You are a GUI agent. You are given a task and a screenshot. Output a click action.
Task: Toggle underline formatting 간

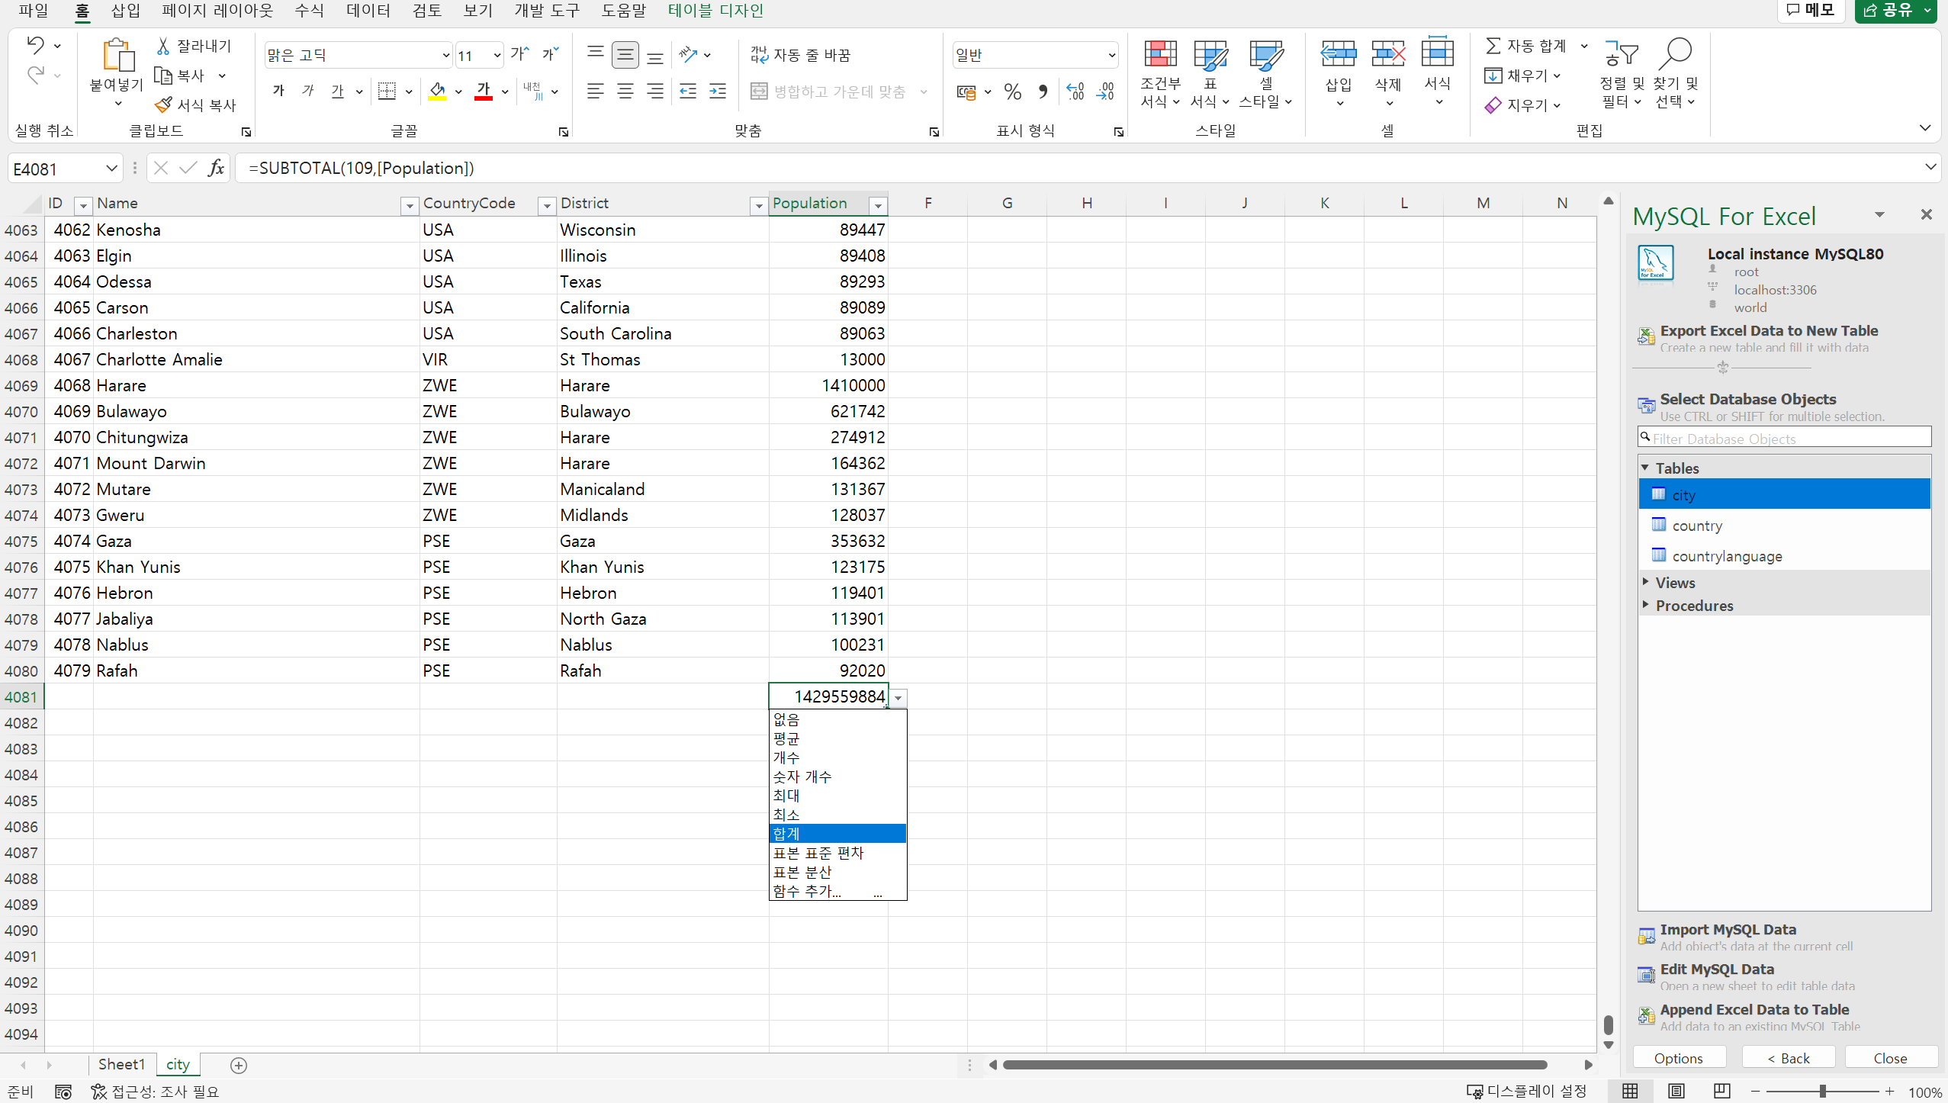tap(338, 92)
